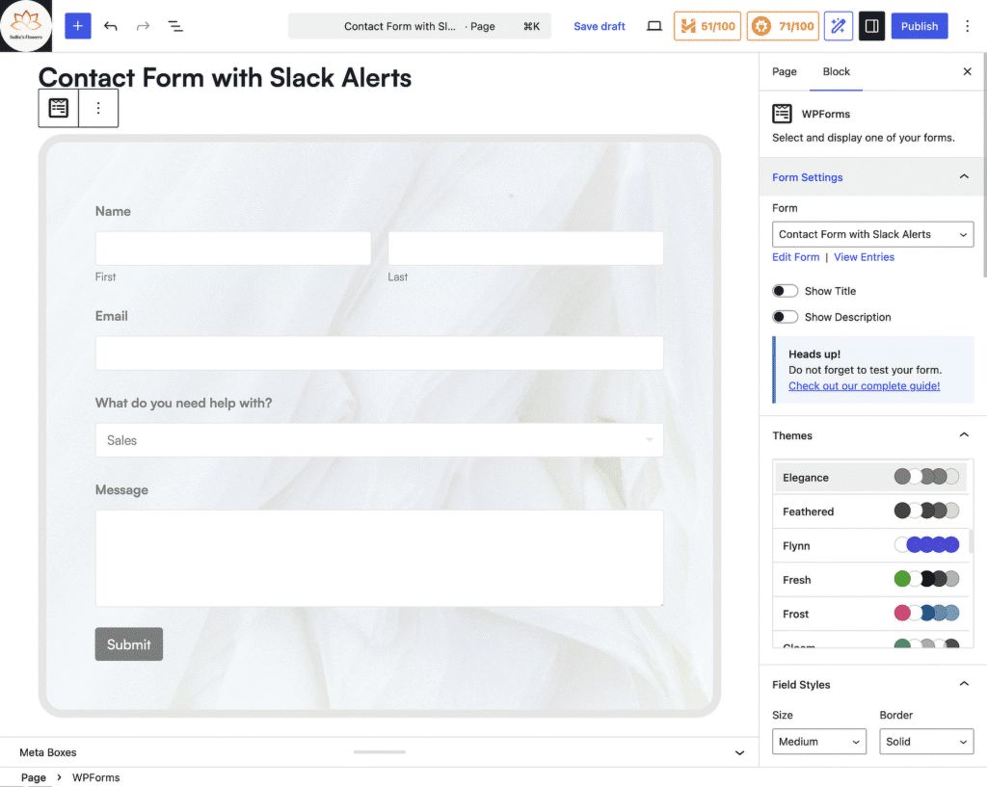This screenshot has width=987, height=787.
Task: Select the Frost theme
Action: click(x=871, y=613)
